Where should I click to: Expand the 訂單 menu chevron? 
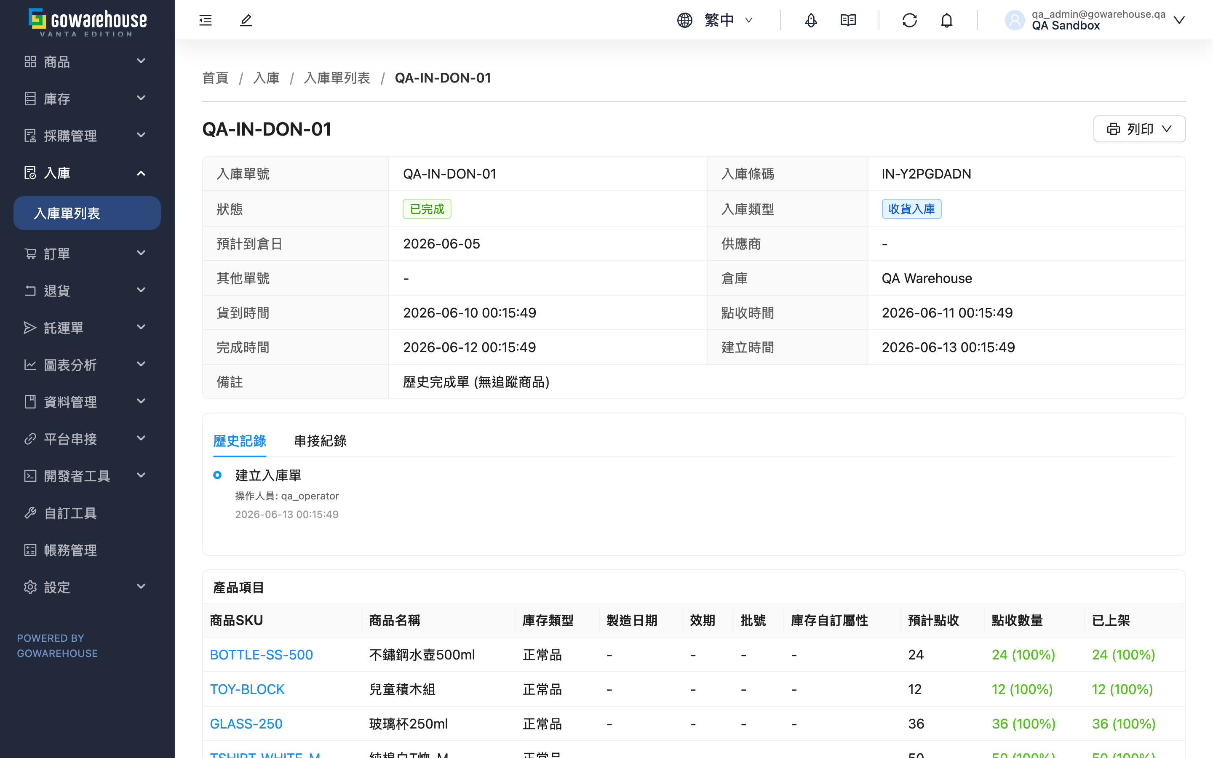[x=142, y=253]
